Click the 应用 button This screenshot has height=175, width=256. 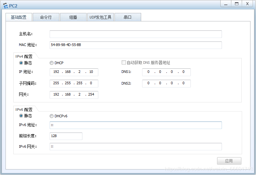229,161
